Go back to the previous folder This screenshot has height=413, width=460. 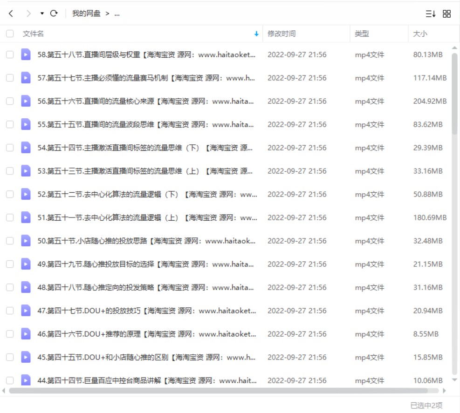click(11, 14)
